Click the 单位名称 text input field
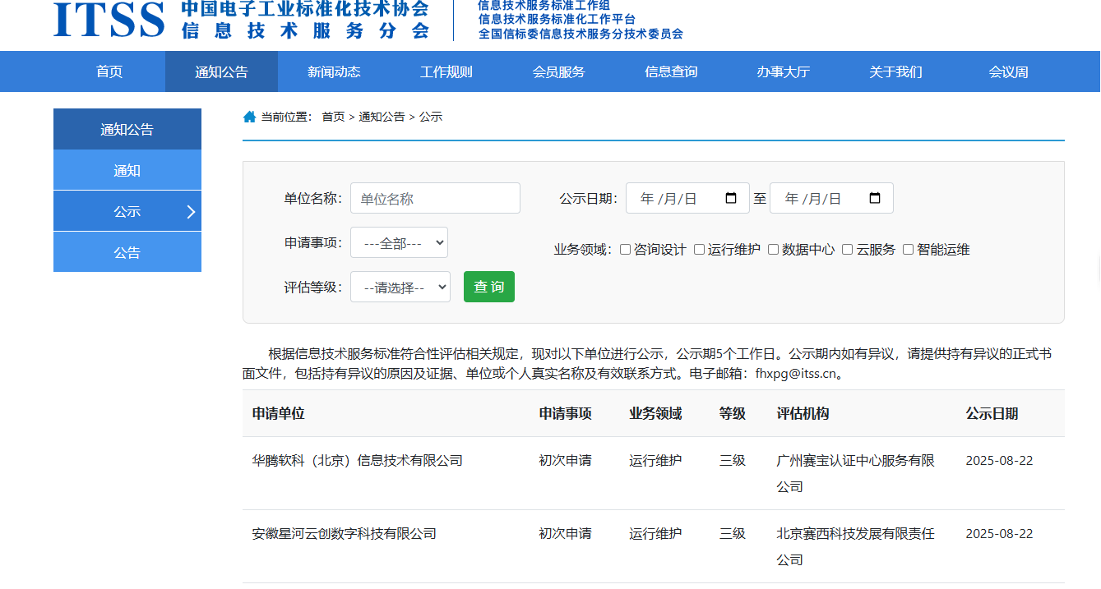Viewport: 1101px width, 589px height. [x=435, y=198]
